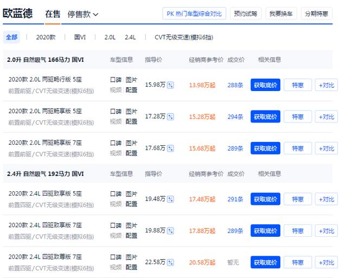Click dealer price 17.88万起
This screenshot has width=347, height=278.
(202, 231)
